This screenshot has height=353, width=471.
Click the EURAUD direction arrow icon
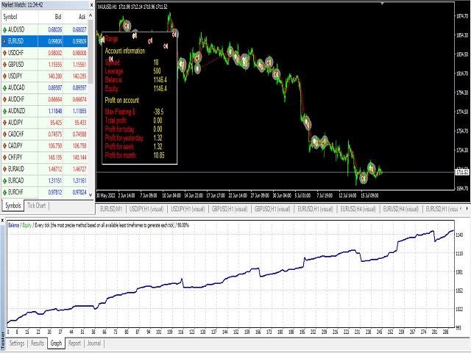click(6, 168)
